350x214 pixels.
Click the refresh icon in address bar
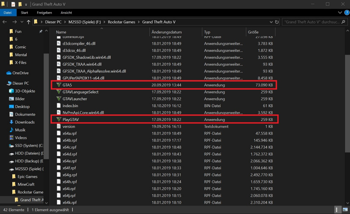(277, 22)
